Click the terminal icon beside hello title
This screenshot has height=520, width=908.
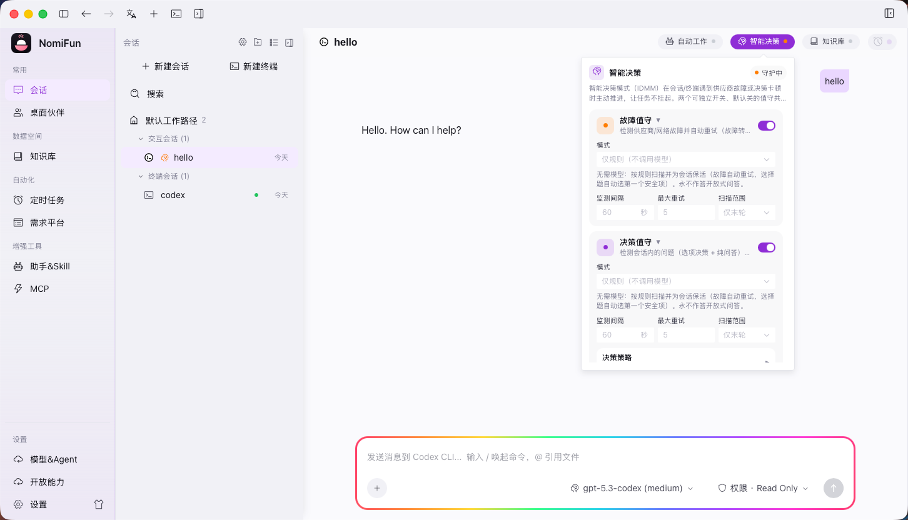(x=324, y=42)
